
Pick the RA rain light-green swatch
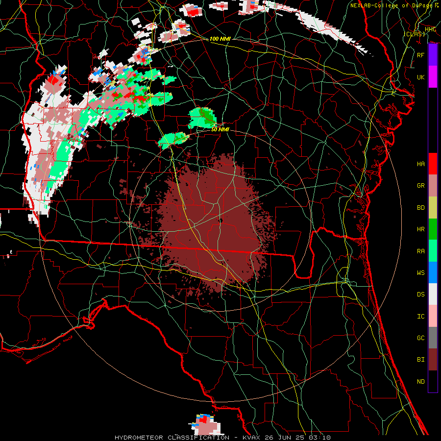[x=433, y=251]
